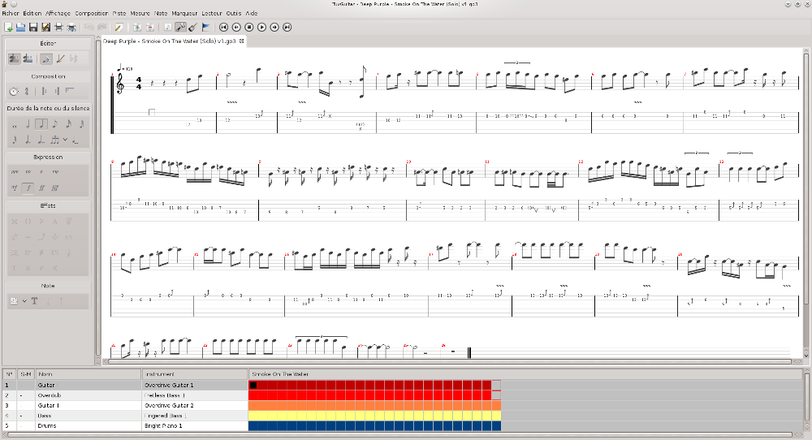
Task: Click the print icon in the toolbar
Action: (58, 28)
